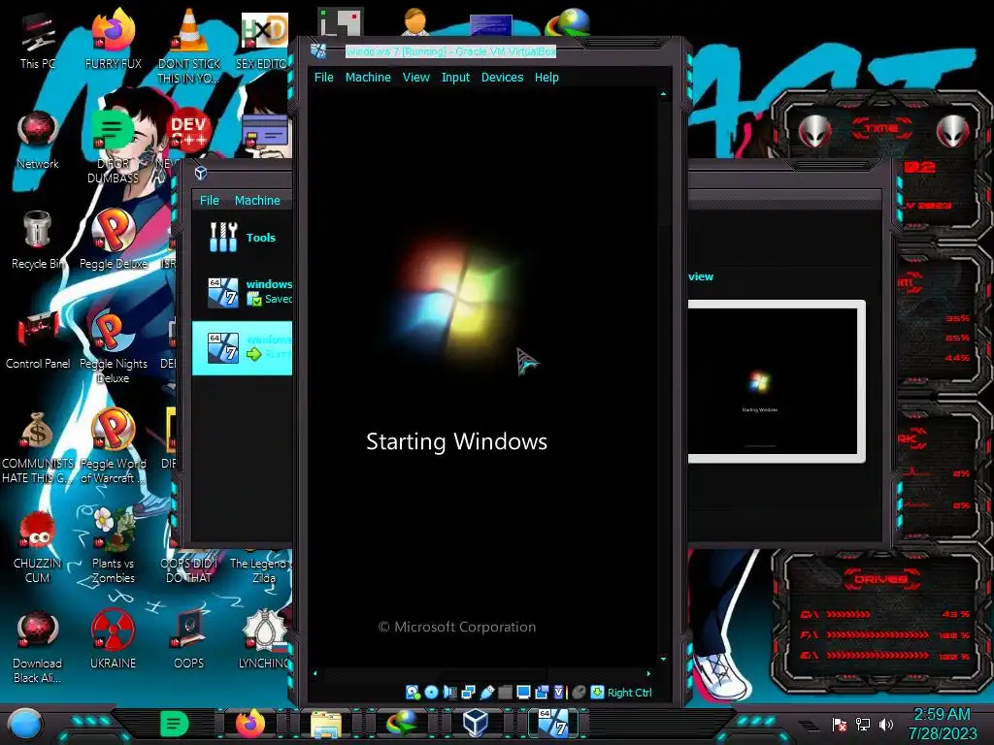Viewport: 994px width, 745px height.
Task: Open the Control Panel desktop icon
Action: (38, 340)
